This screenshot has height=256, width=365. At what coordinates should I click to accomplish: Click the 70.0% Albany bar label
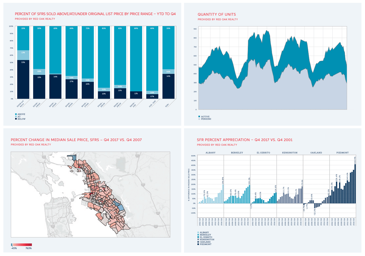click(204, 193)
